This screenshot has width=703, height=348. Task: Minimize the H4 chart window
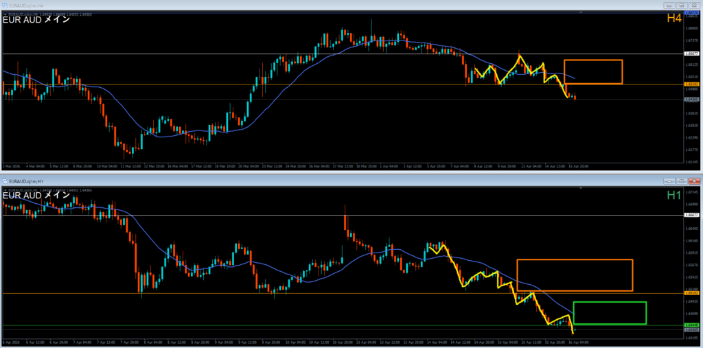click(670, 5)
